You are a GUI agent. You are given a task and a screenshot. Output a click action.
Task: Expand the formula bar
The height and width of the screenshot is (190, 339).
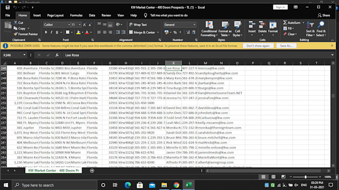pos(333,55)
